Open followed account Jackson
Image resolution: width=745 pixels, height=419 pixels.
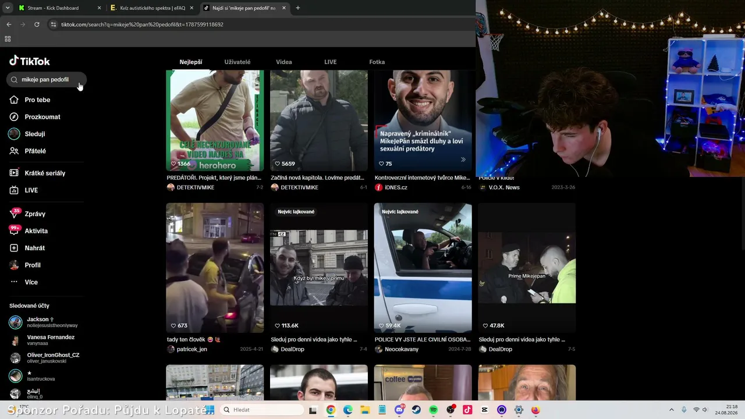click(46, 322)
